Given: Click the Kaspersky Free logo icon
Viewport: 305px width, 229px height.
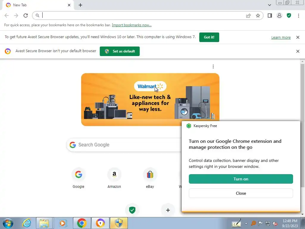Looking at the screenshot, I should coord(189,126).
